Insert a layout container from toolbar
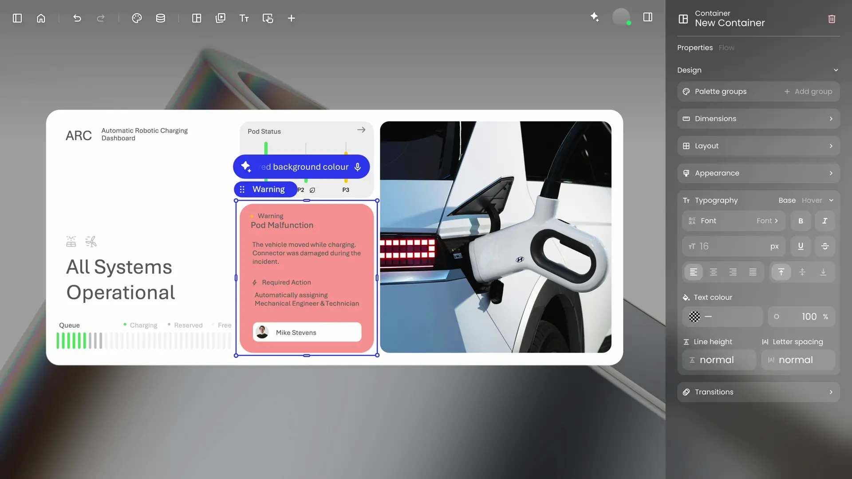 (x=197, y=18)
